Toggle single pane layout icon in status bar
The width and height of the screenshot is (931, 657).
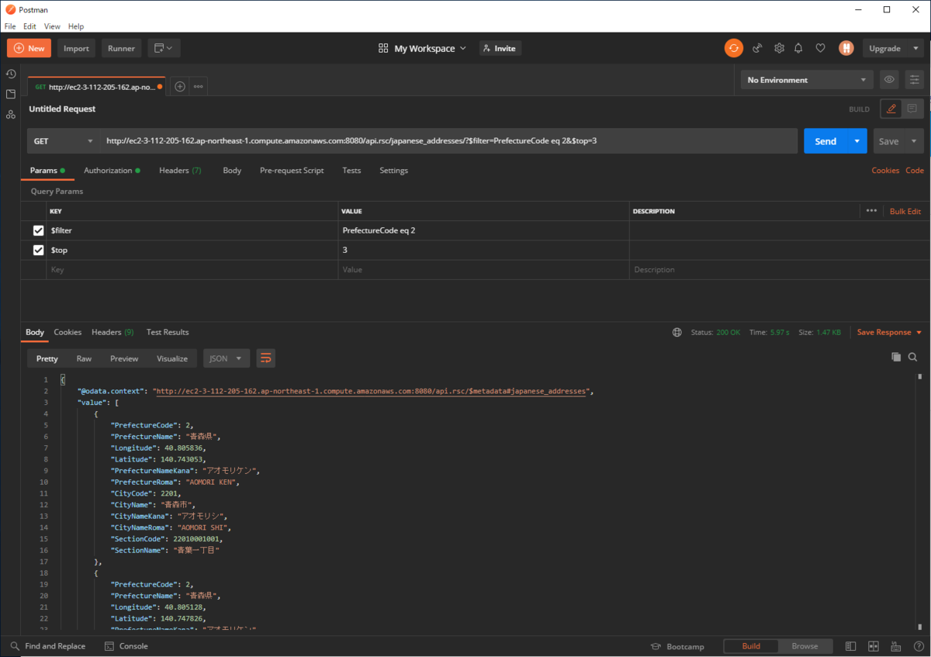851,646
